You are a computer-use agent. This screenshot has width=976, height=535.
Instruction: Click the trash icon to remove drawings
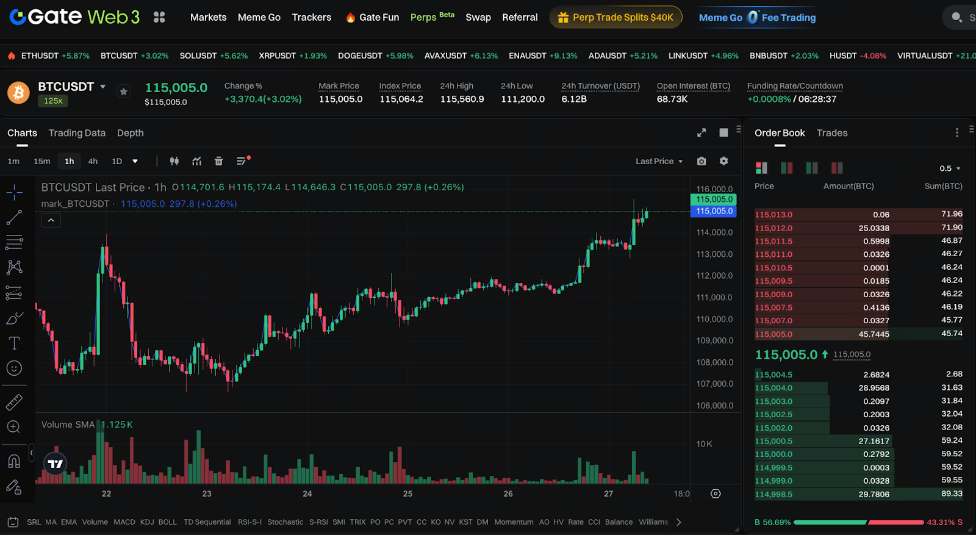click(x=219, y=161)
